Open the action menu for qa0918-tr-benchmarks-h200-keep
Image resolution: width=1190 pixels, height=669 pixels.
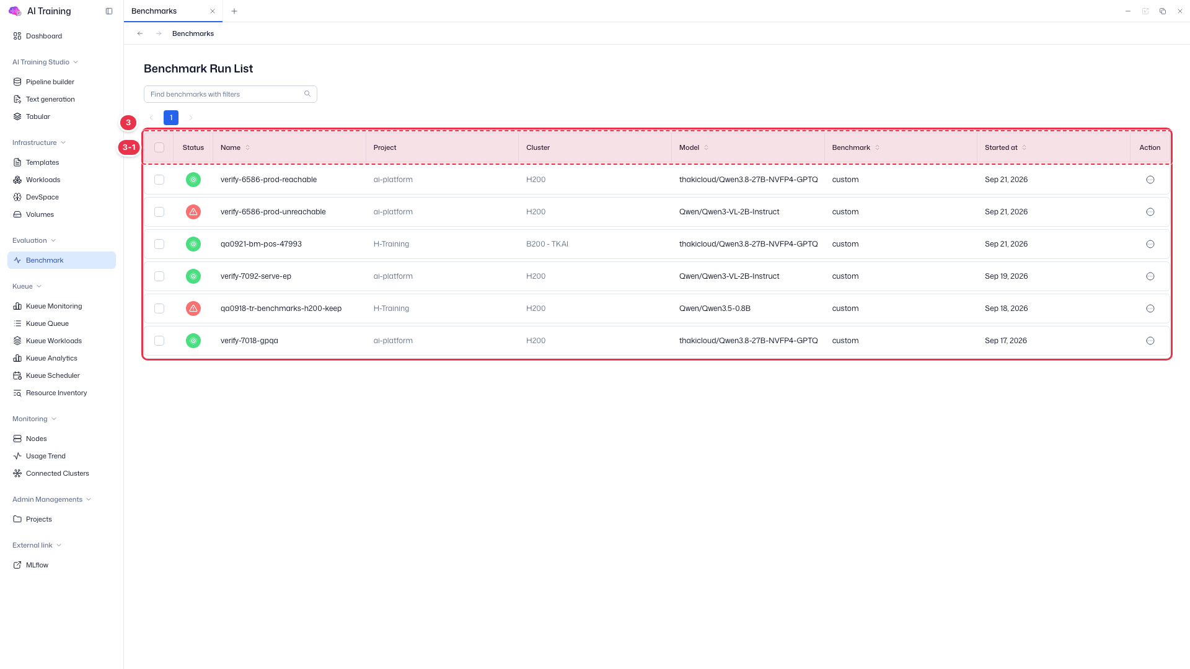tap(1150, 308)
